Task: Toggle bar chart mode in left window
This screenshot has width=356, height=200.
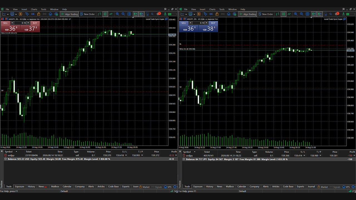Action: click(x=99, y=14)
